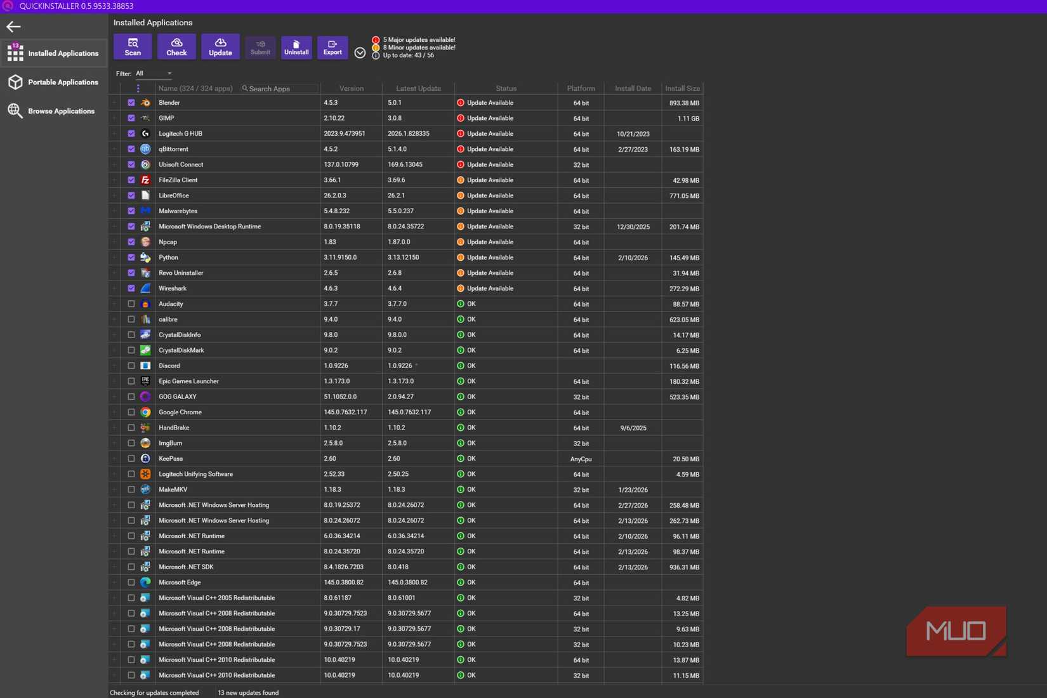
Task: Click the Python app icon
Action: 145,258
